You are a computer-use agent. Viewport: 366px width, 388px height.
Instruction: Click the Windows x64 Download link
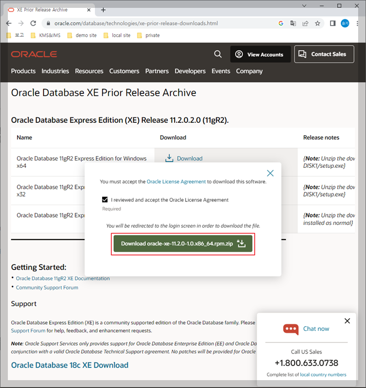point(184,158)
